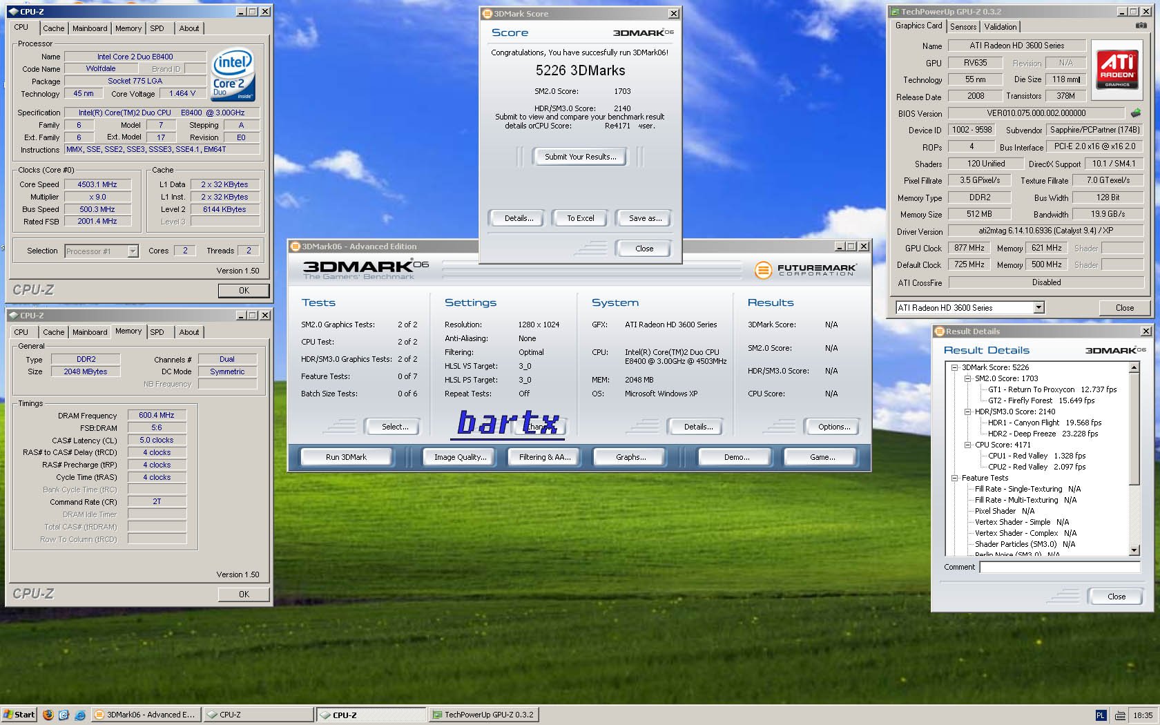Click the 3DMark Score window title icon
The image size is (1160, 725).
tap(487, 14)
